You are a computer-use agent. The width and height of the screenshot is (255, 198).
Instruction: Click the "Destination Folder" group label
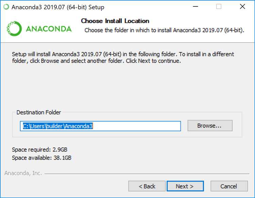[x=39, y=112]
